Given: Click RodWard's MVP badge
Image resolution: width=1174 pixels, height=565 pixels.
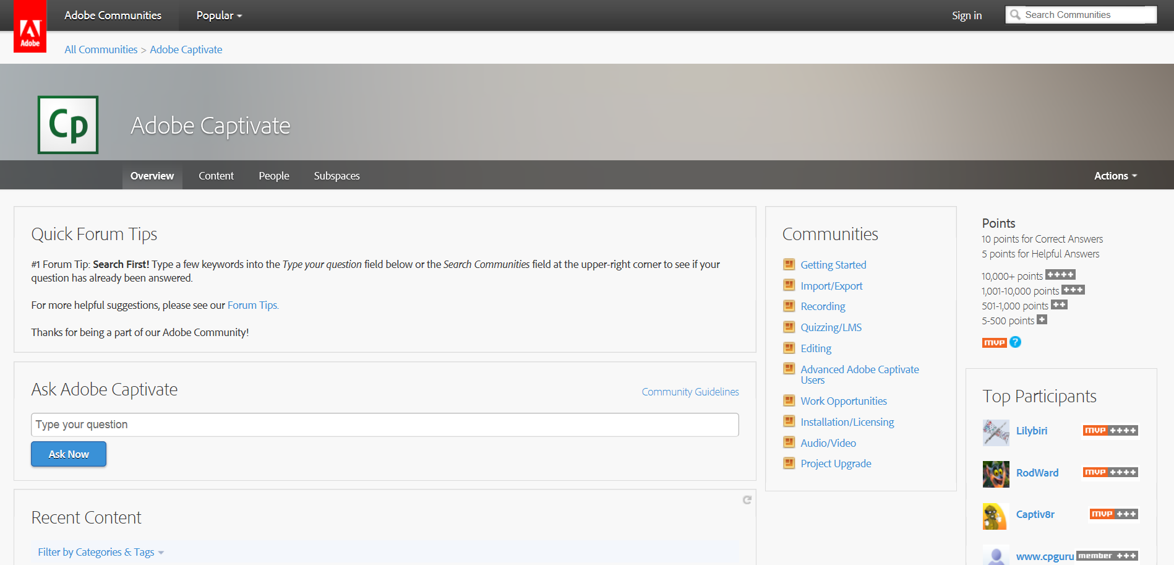Looking at the screenshot, I should (1110, 472).
